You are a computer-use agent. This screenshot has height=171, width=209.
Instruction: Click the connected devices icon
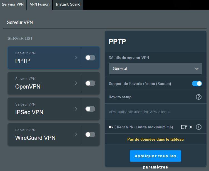184,127
